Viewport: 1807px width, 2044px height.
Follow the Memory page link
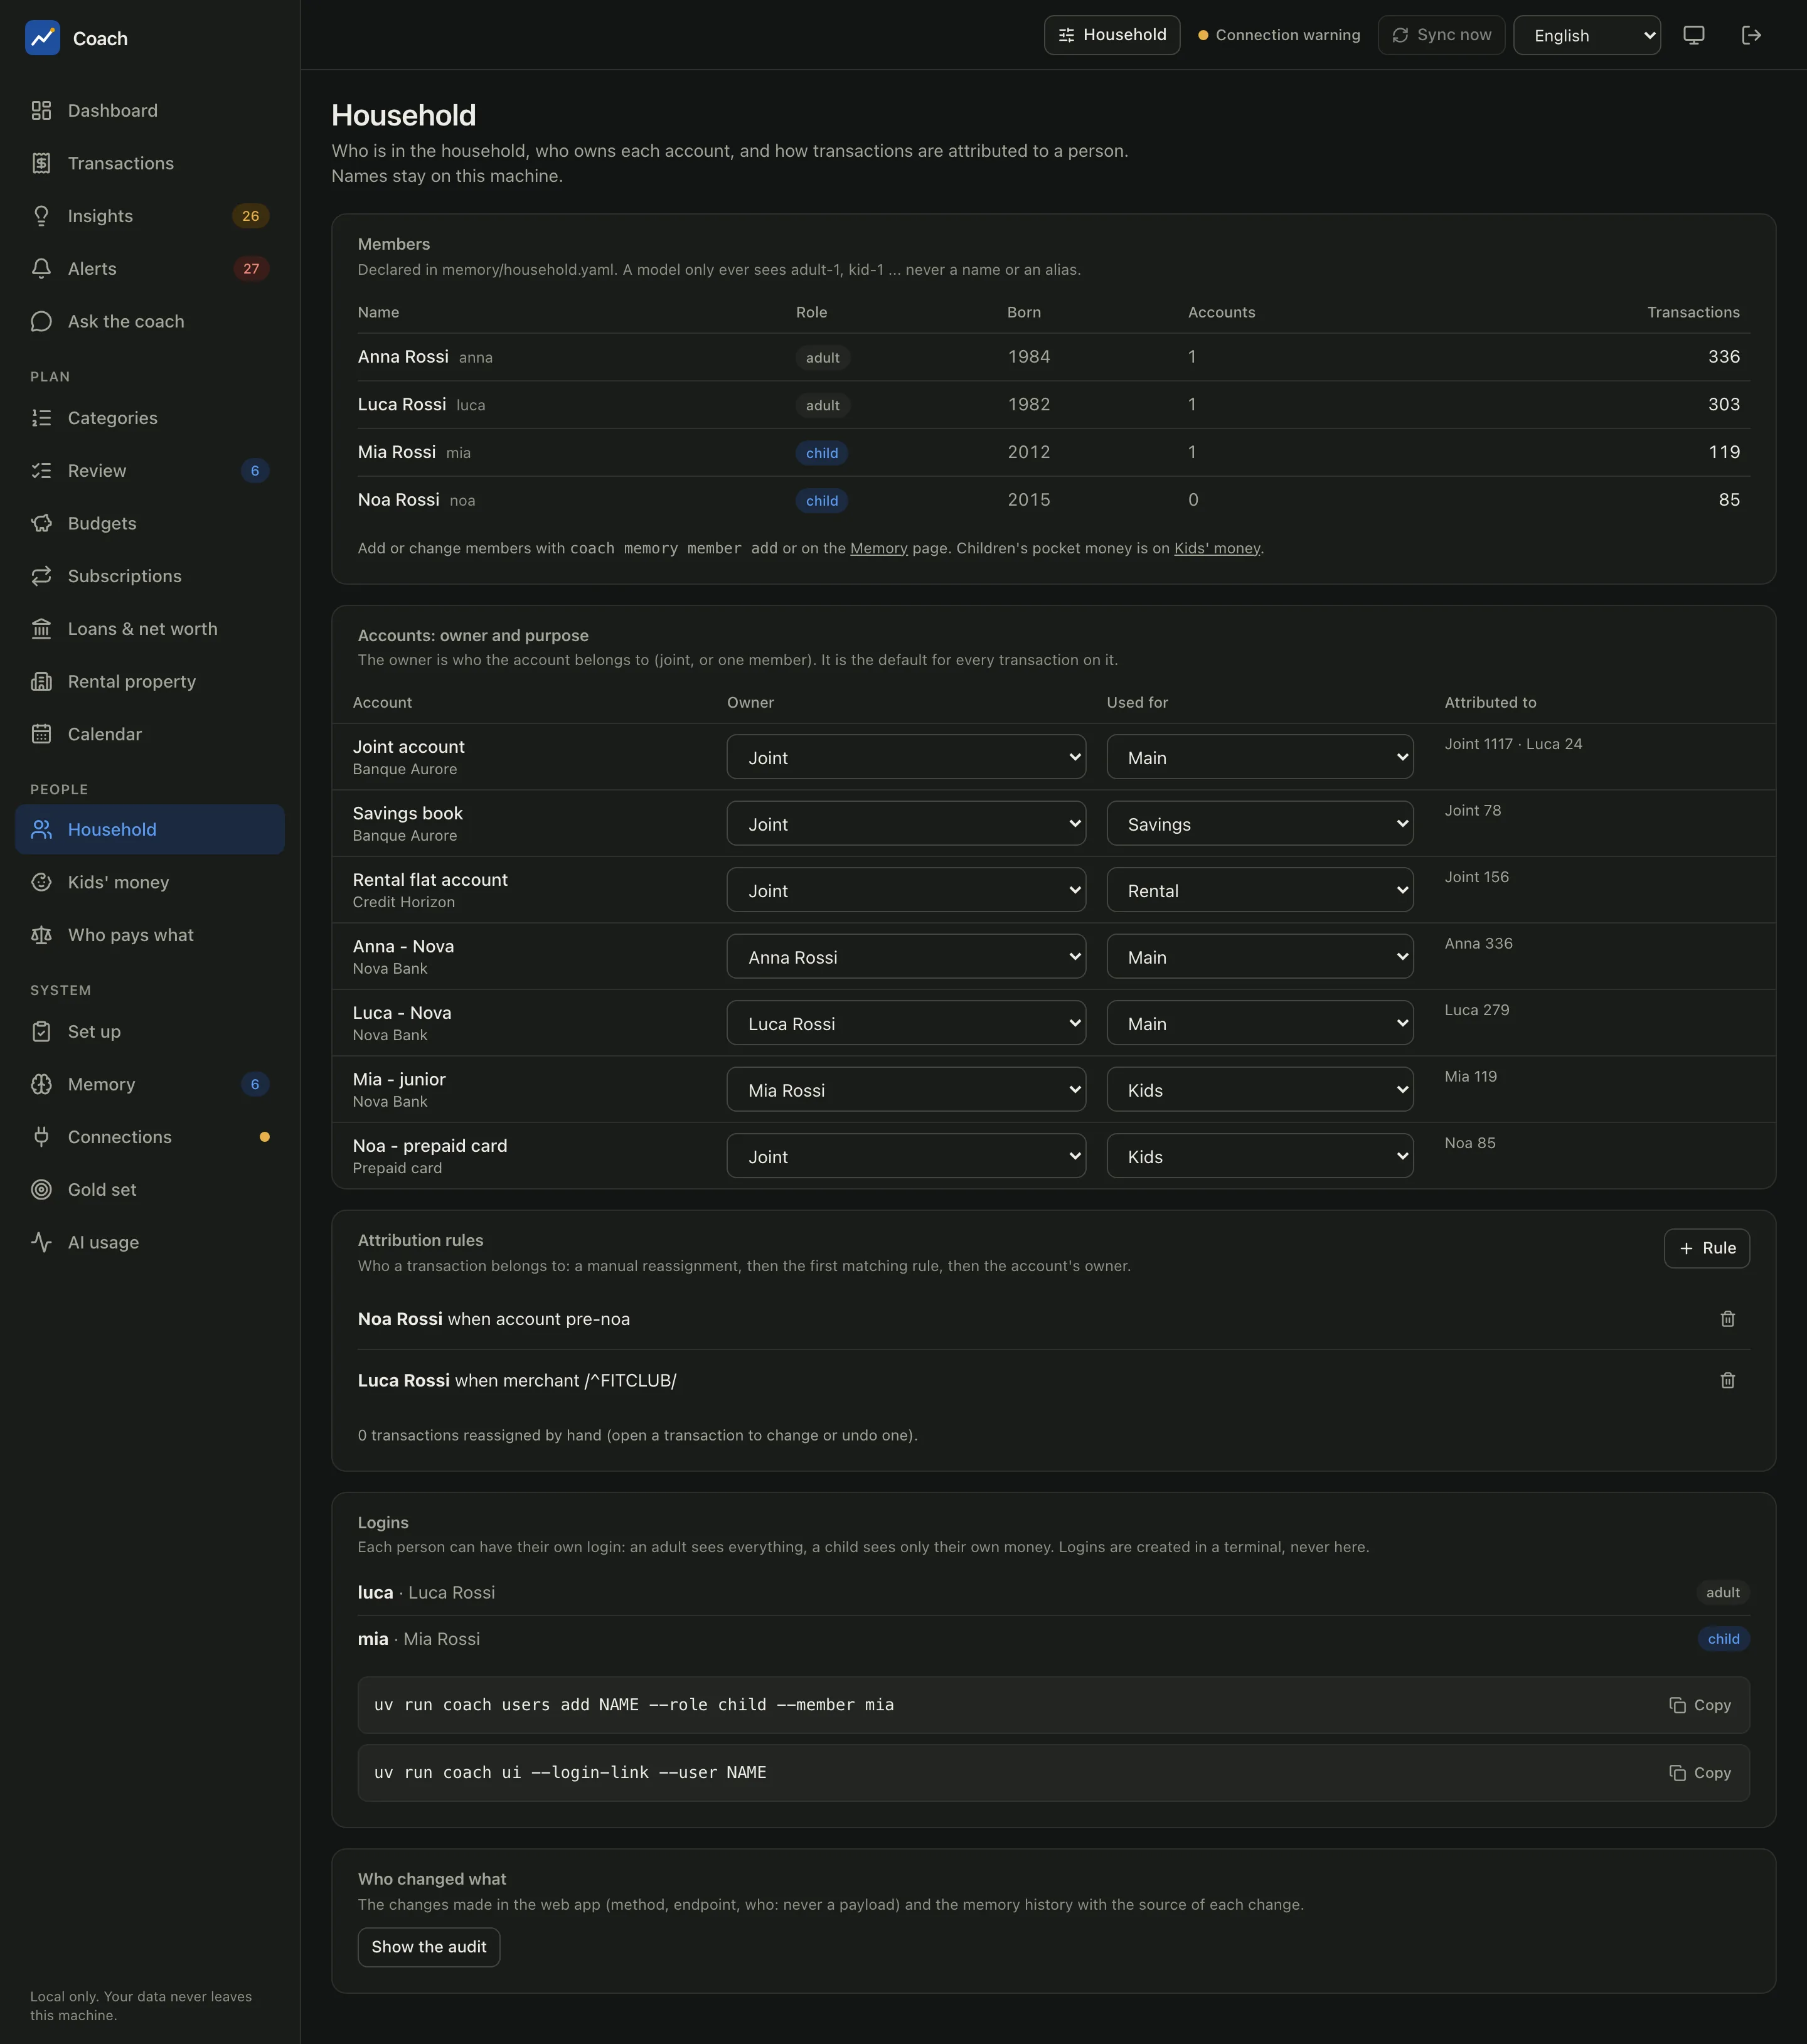coord(879,548)
